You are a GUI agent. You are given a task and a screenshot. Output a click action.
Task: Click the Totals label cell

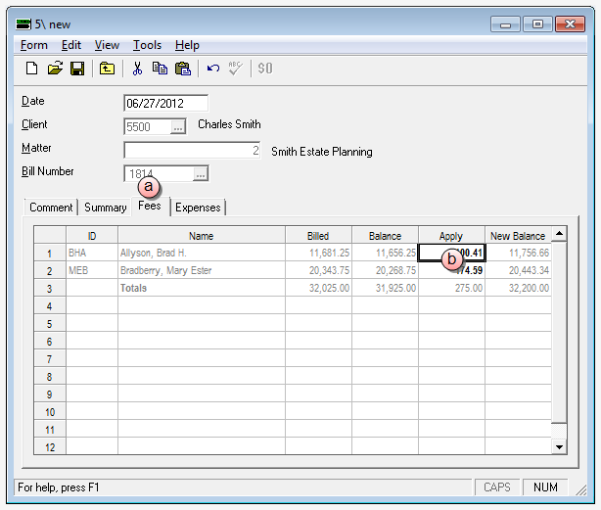click(x=202, y=288)
